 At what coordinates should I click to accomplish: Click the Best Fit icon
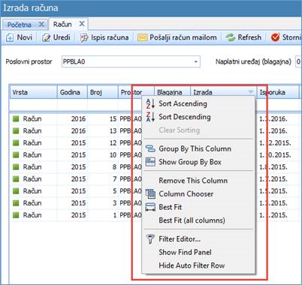[150, 207]
